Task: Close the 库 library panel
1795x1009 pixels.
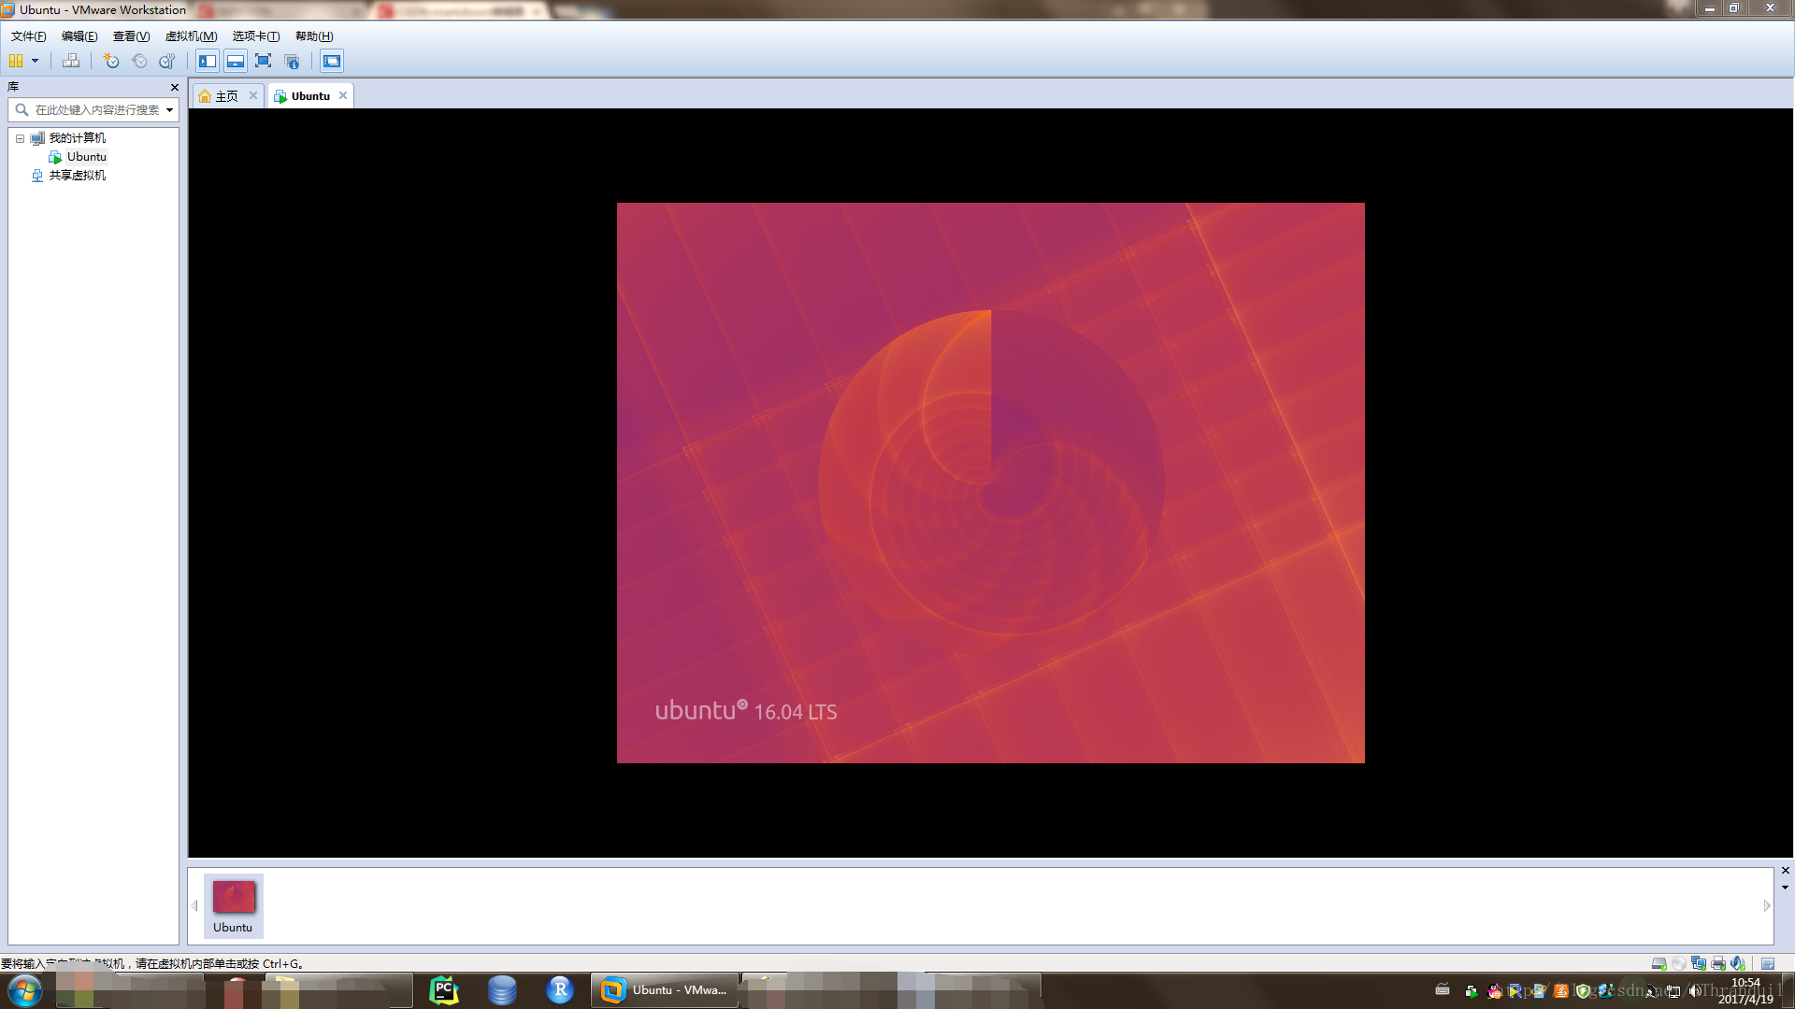Action: click(x=174, y=87)
